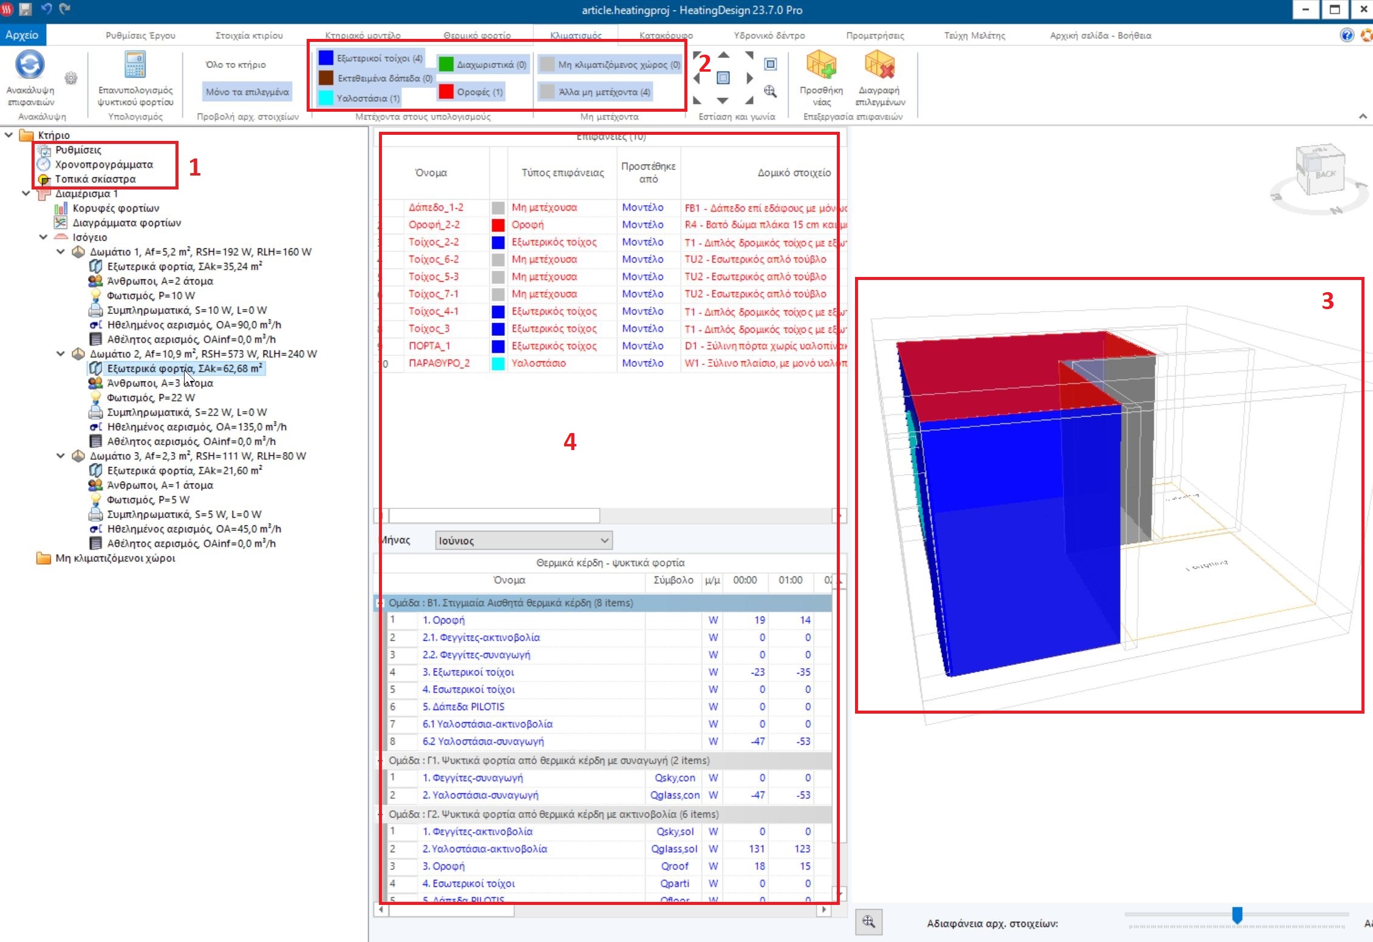Click the help question mark icon

pos(1347,35)
